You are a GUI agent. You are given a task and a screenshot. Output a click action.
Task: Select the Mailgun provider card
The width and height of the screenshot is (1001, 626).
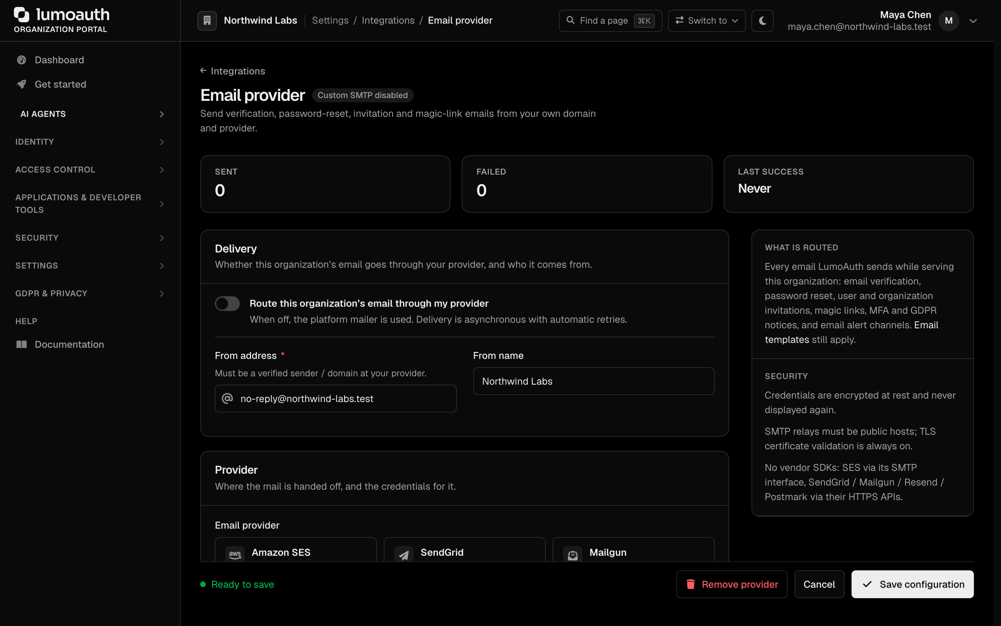[x=633, y=549]
